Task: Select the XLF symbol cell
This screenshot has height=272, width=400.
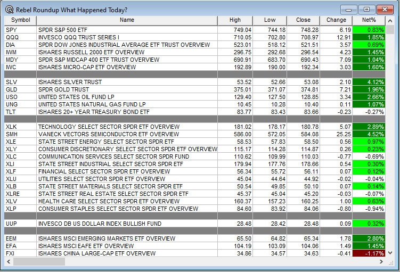Action: point(20,171)
